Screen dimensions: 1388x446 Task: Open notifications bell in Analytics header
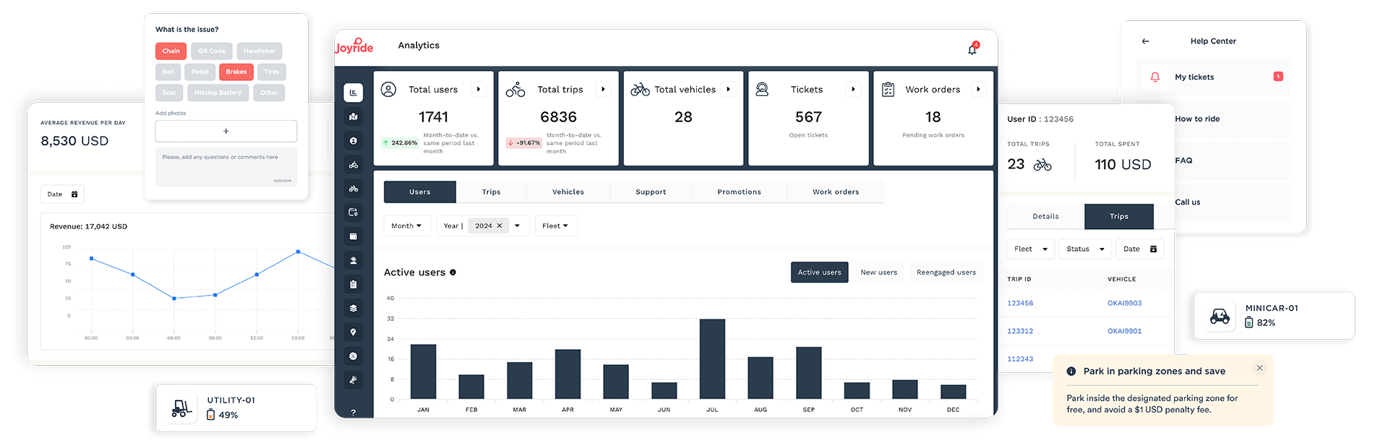[x=973, y=49]
